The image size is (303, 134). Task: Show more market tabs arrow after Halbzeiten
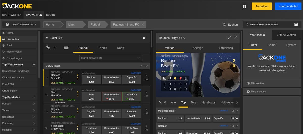(237, 102)
